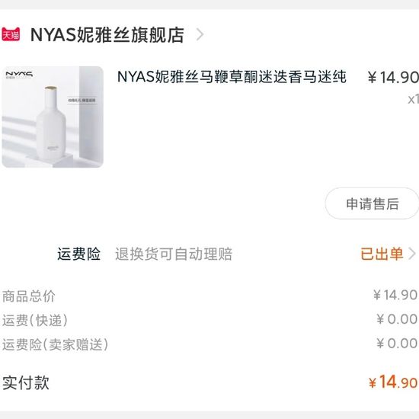Select the 运费险(卖家赠送) row label
The height and width of the screenshot is (419, 419).
55,344
